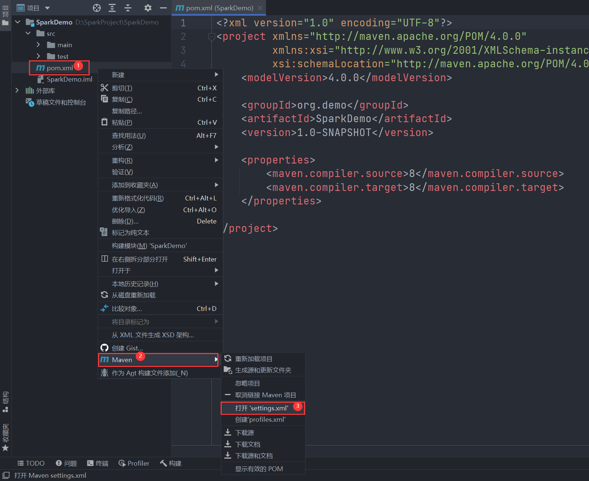Select pom.xml in the project tree
The width and height of the screenshot is (589, 481).
click(55, 68)
